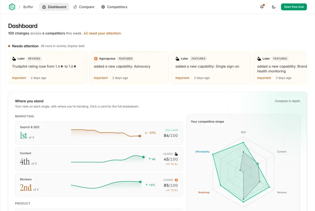Open the Dashboard tab
Viewport: 315px width, 211px height.
pos(54,7)
